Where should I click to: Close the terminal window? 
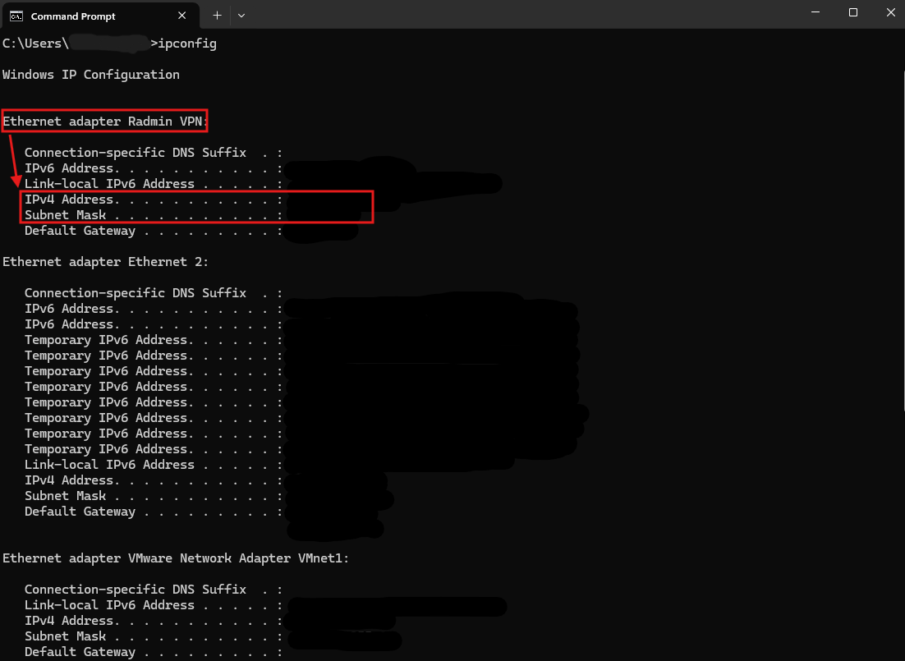[x=890, y=12]
